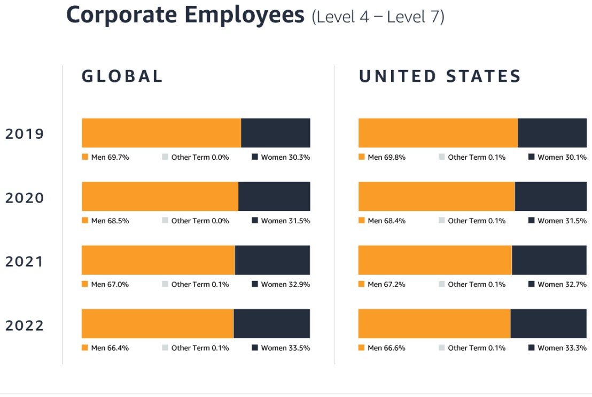Click the Corporate Employees title
The height and width of the screenshot is (397, 592).
[x=185, y=15]
